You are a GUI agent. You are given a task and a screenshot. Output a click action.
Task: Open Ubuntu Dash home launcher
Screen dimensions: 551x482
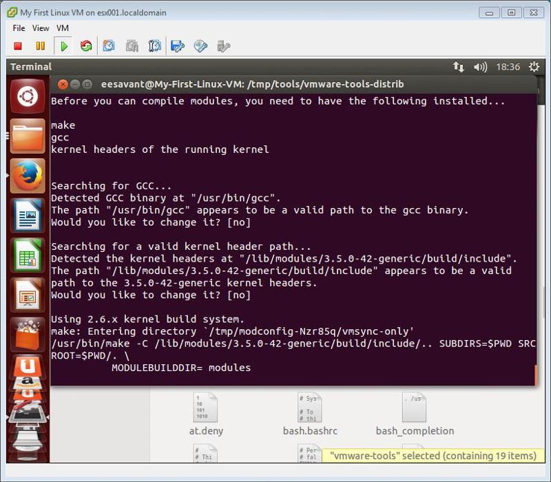(x=28, y=96)
